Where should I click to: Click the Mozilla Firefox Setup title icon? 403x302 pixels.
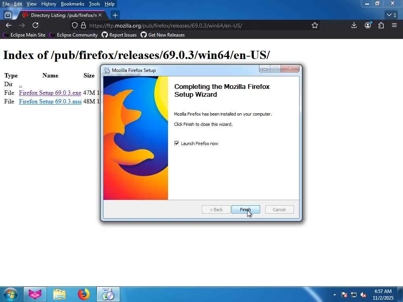pyautogui.click(x=107, y=70)
